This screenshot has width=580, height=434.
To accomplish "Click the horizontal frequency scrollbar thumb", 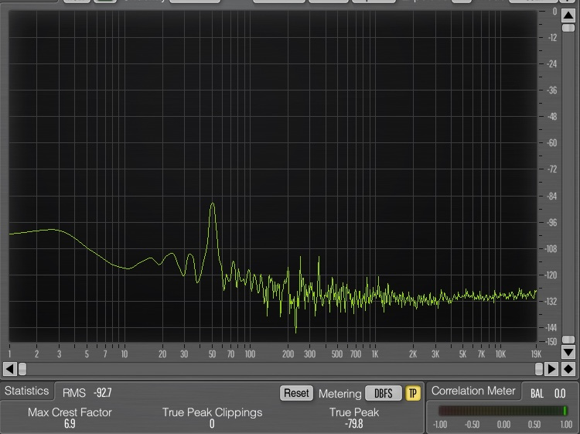I will [x=22, y=369].
